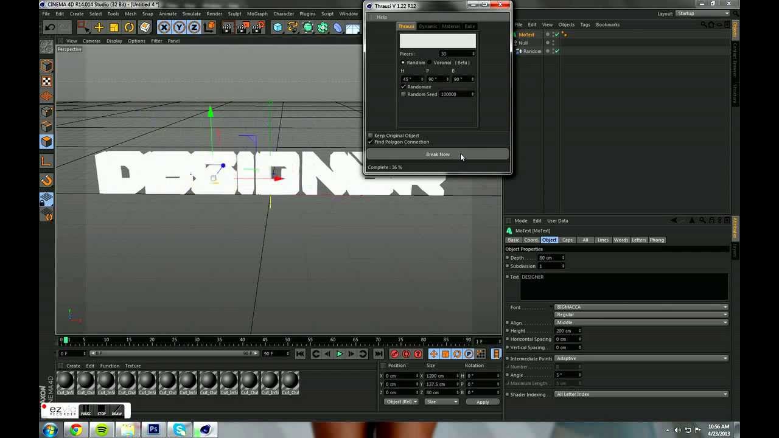This screenshot has height=438, width=779.
Task: Open Shader Indexing dropdown
Action: 641,394
